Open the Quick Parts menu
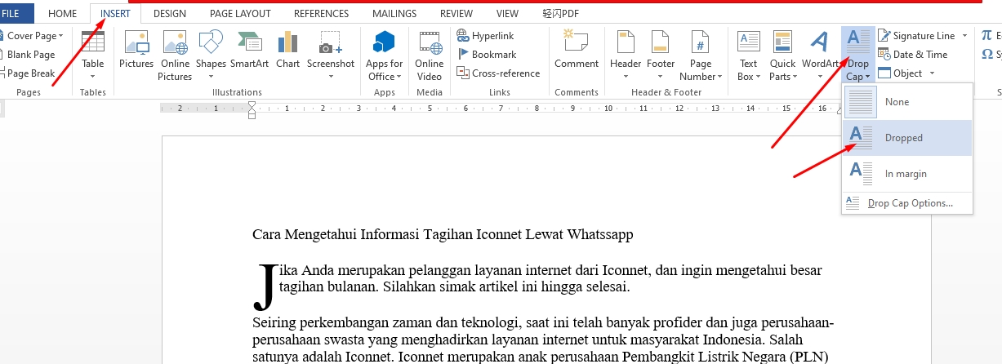 click(782, 55)
